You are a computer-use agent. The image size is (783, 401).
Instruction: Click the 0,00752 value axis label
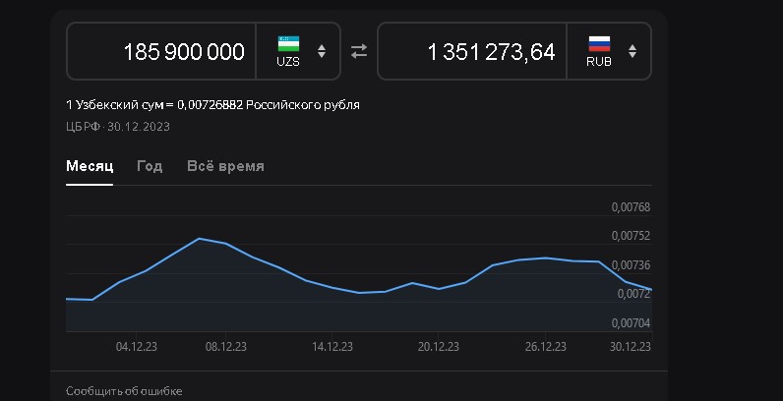632,236
